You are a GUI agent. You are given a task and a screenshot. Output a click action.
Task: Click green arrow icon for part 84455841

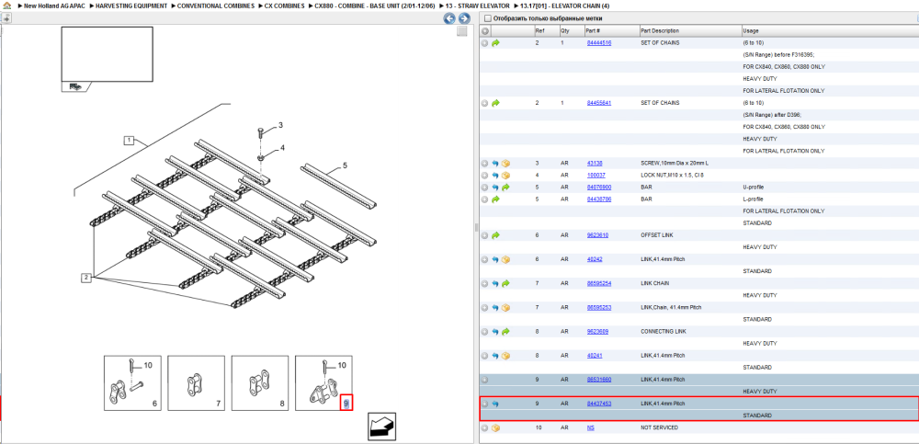point(495,103)
